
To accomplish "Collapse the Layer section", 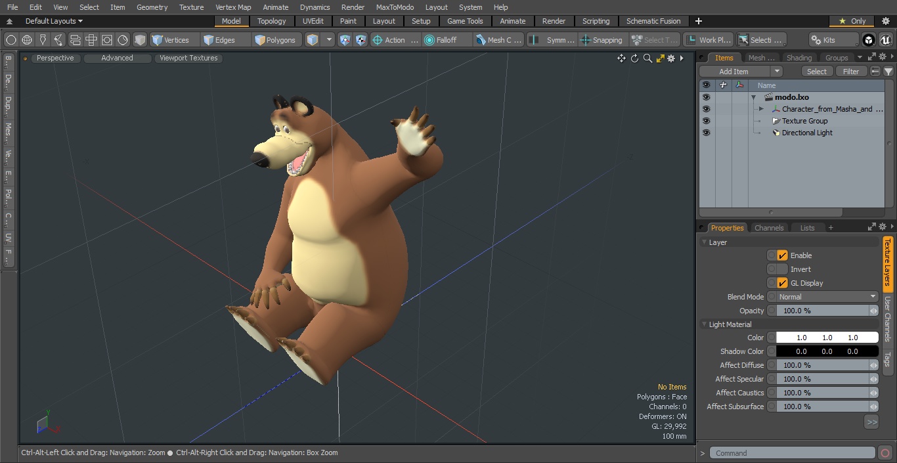I will click(705, 242).
